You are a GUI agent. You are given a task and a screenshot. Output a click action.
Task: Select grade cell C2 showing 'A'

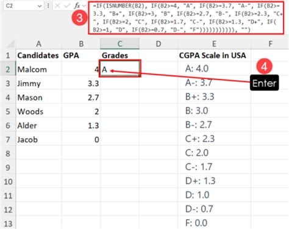point(120,69)
